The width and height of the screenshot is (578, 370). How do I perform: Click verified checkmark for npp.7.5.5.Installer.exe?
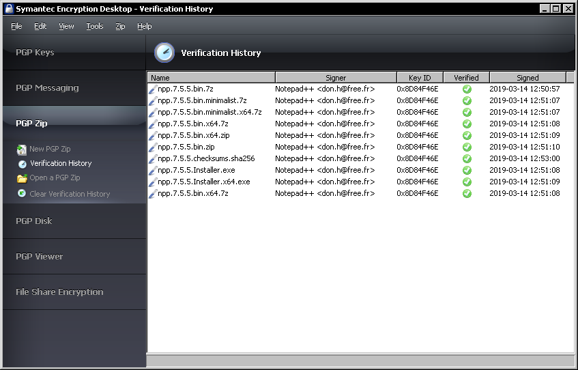click(467, 171)
